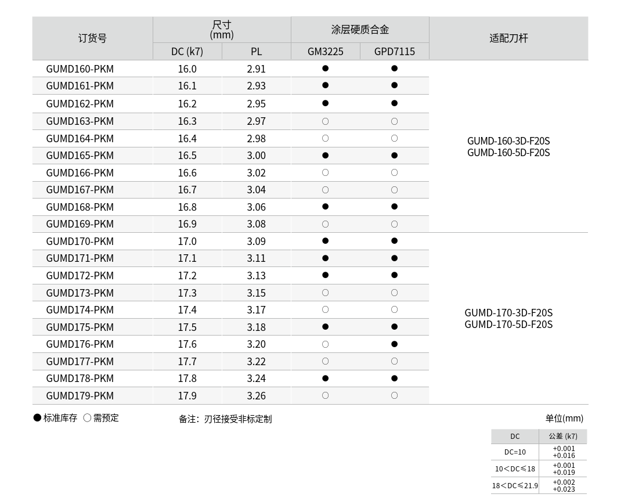The height and width of the screenshot is (501, 617).
Task: Click the PL column header
Action: 256,52
